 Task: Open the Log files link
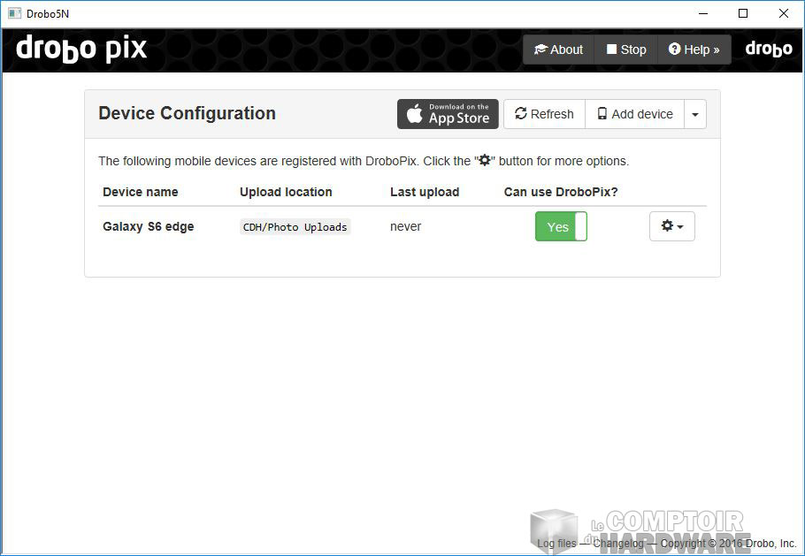[x=556, y=544]
